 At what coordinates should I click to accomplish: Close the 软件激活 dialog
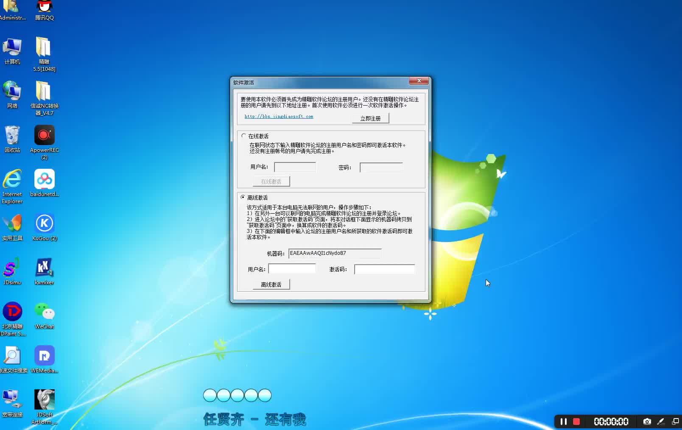419,81
